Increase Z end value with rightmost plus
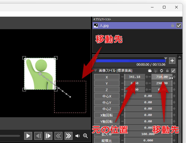The height and width of the screenshot is (143, 186). [x=174, y=90]
